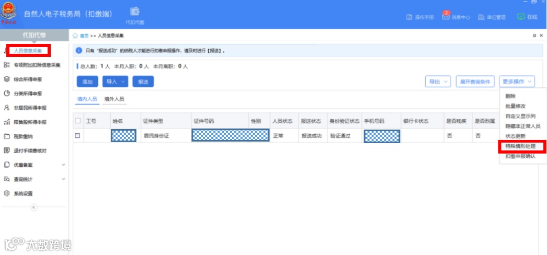This screenshot has height=255, width=547.
Task: Choose 删除 from more actions menu
Action: click(x=510, y=96)
